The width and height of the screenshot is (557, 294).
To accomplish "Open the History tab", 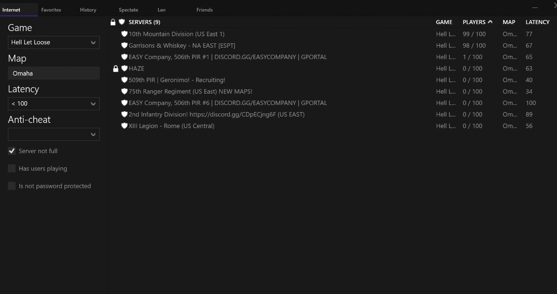I will (88, 10).
